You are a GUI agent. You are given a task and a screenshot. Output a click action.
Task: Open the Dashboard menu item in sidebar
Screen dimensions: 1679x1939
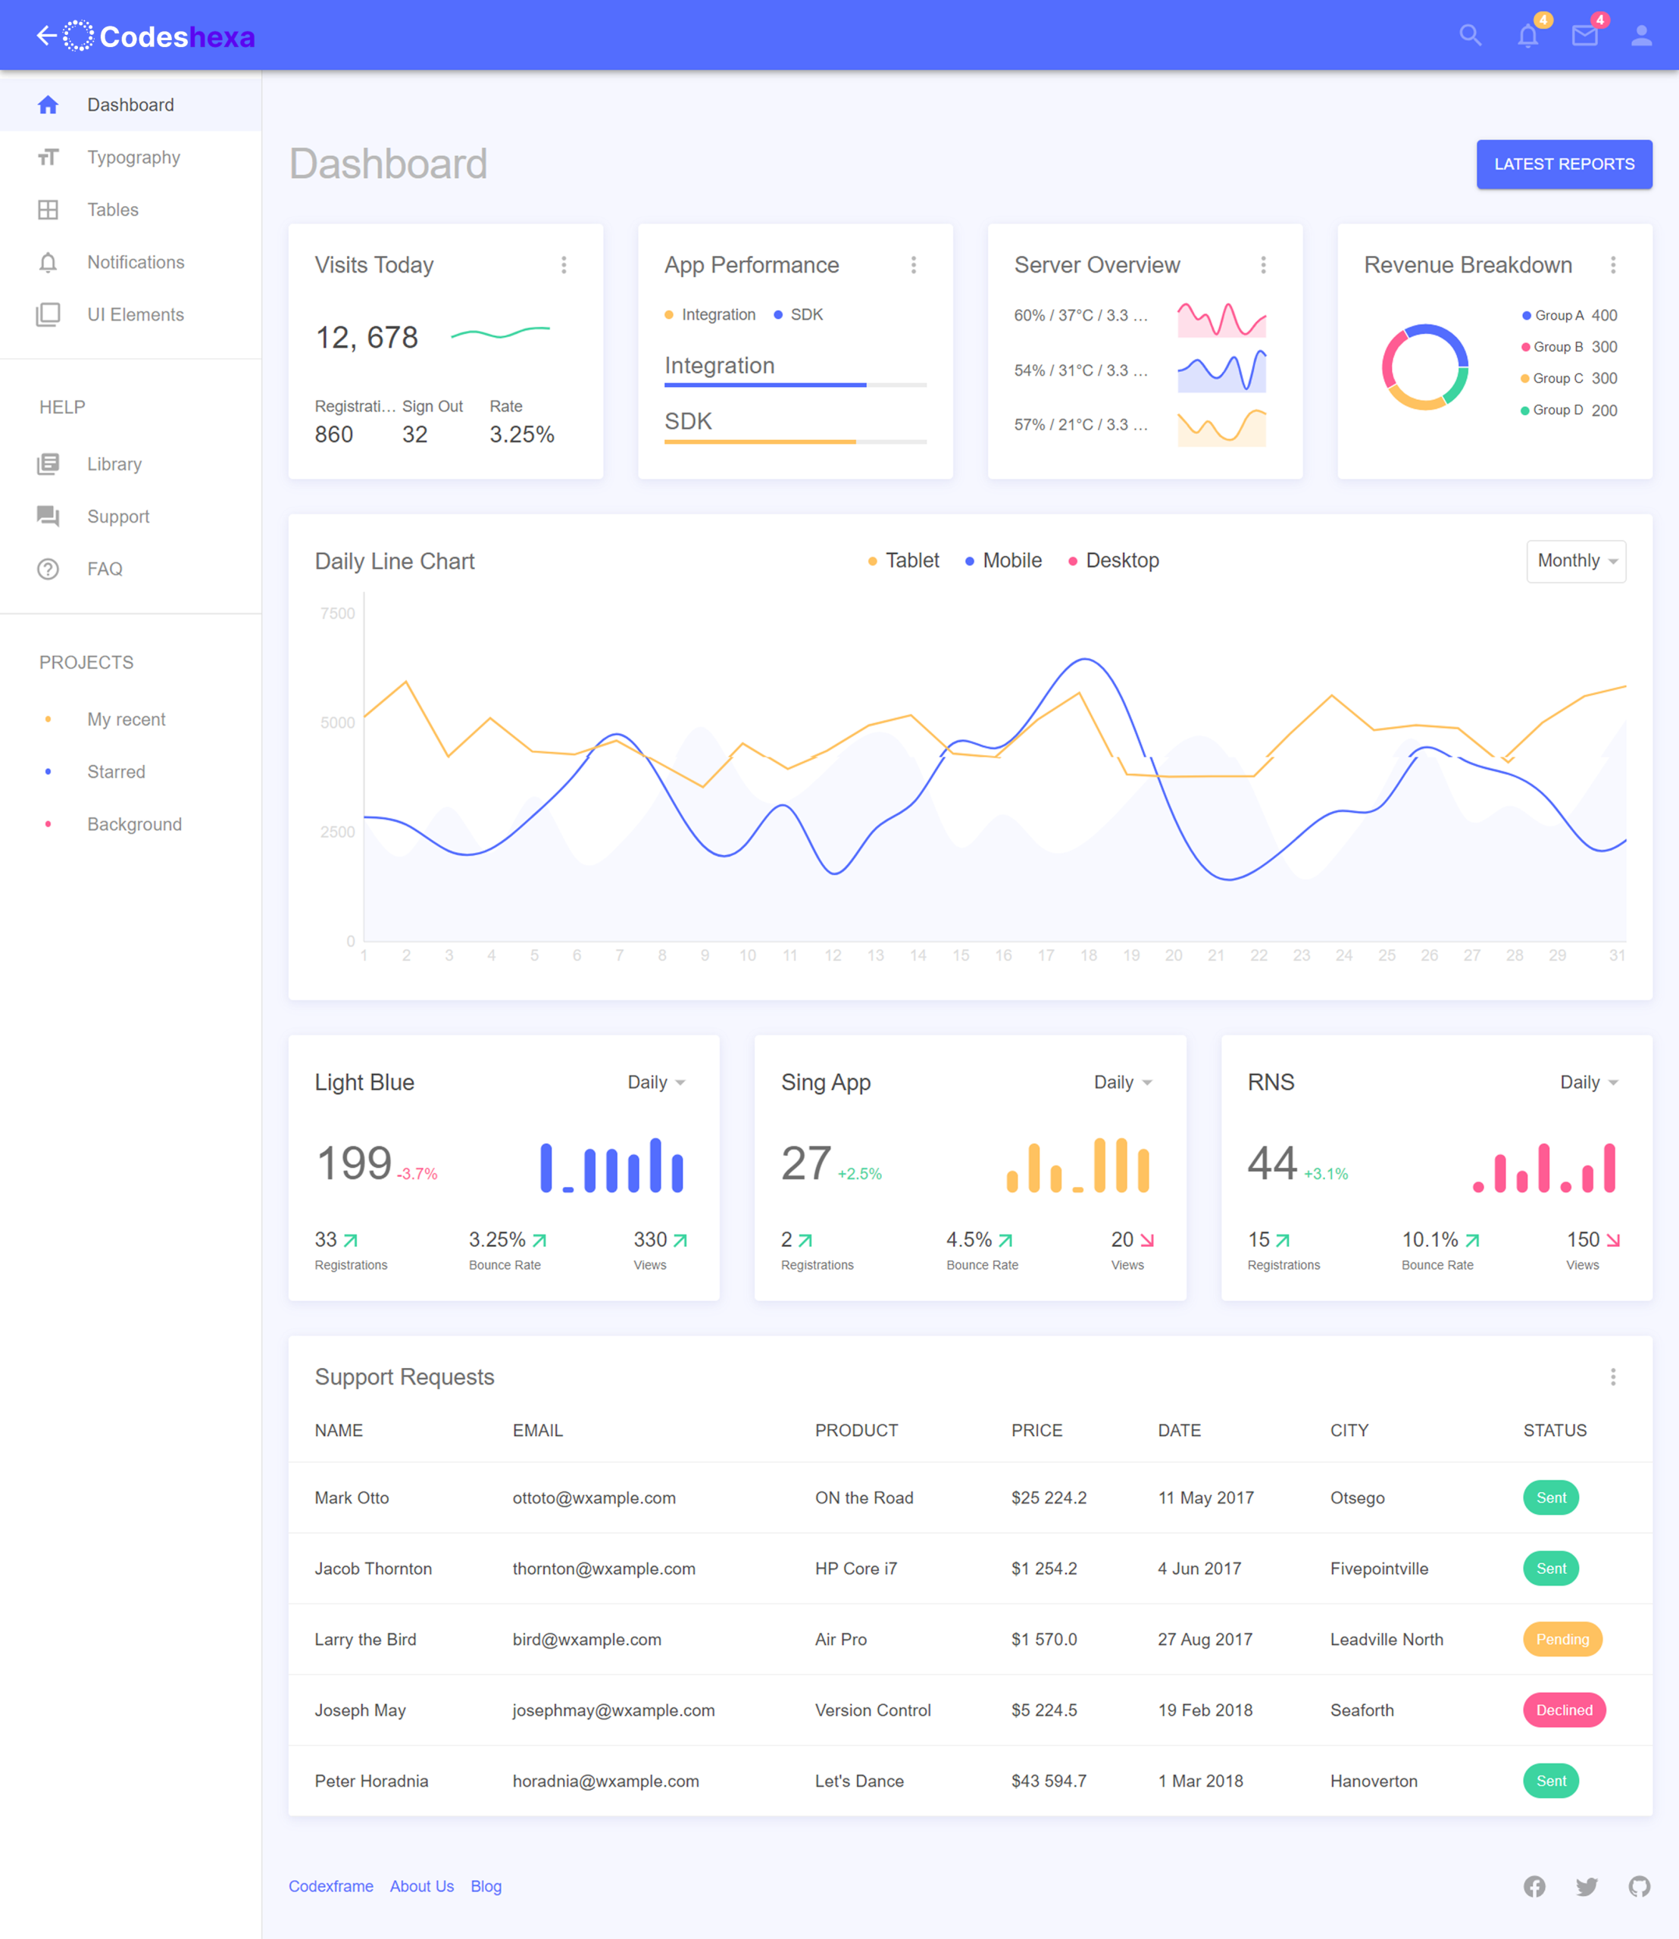coord(130,105)
